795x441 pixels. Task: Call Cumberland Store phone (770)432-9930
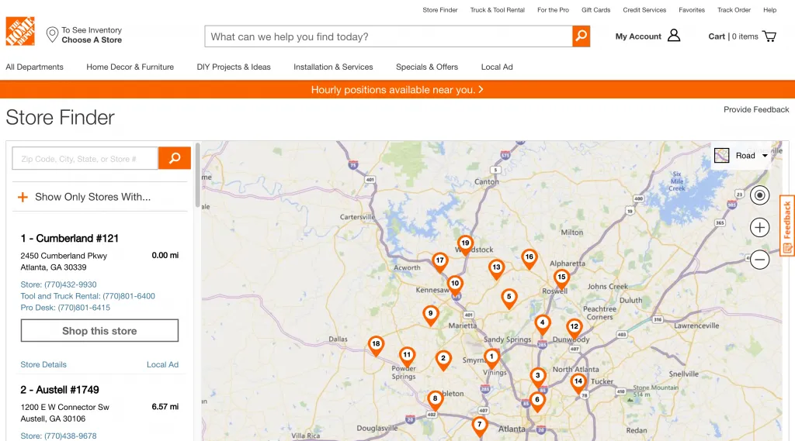tap(58, 284)
